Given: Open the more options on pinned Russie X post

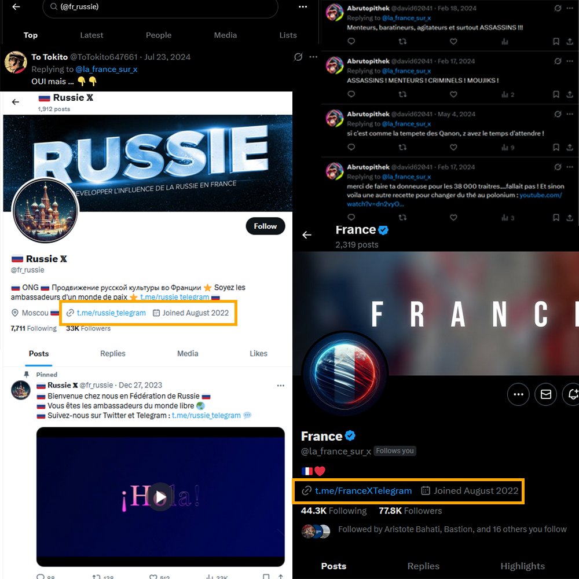Looking at the screenshot, I should 281,386.
